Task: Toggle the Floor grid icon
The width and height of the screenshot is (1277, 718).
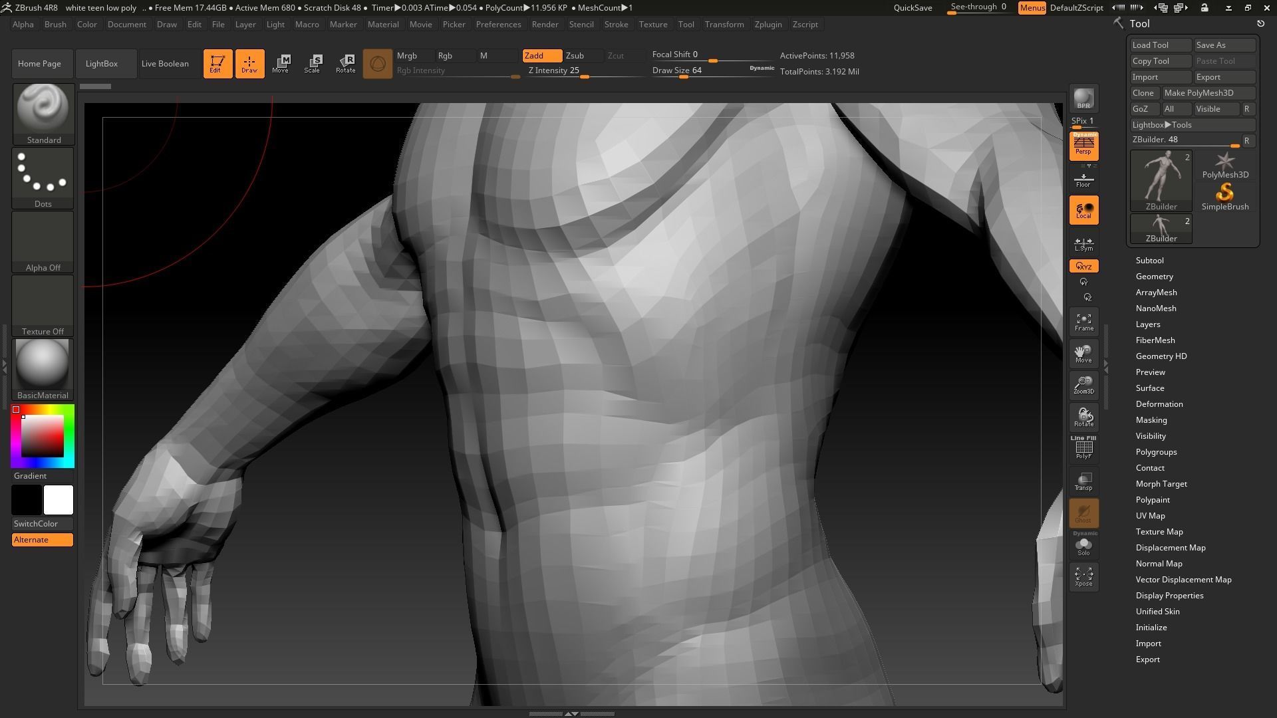Action: click(x=1083, y=179)
